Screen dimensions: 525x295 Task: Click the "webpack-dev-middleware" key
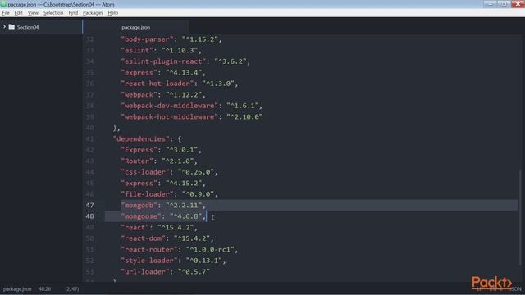pos(170,106)
